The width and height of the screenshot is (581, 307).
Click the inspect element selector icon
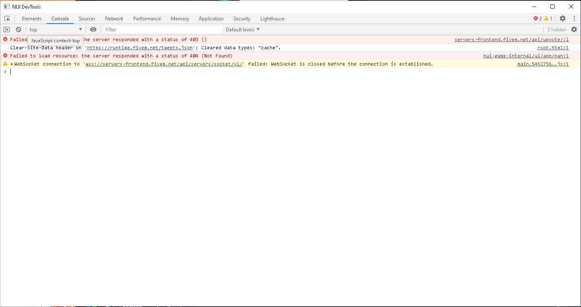click(x=7, y=19)
